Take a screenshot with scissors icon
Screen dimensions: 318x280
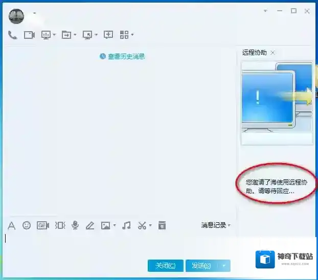pos(142,225)
